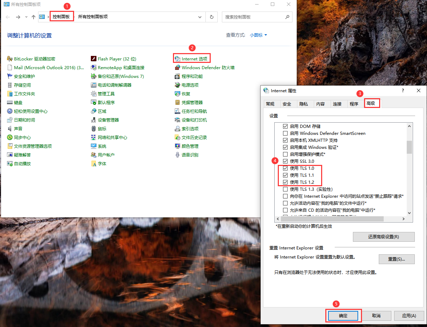
Task: Switch to the 隐私 tab
Action: pyautogui.click(x=304, y=104)
